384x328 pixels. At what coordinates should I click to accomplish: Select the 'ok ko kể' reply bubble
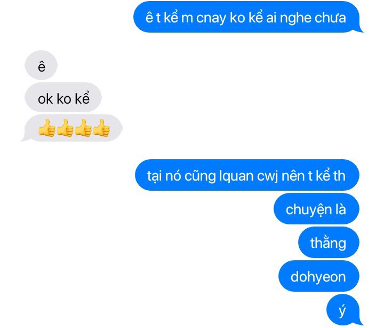tap(63, 97)
